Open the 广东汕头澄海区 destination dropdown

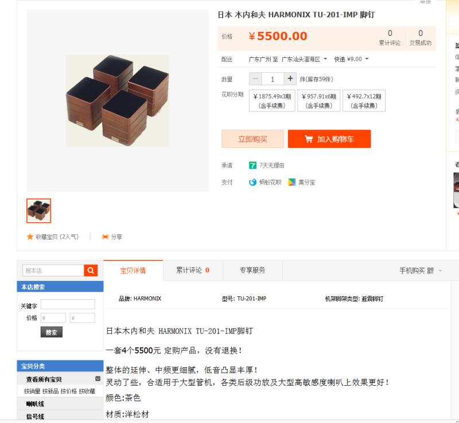(304, 59)
